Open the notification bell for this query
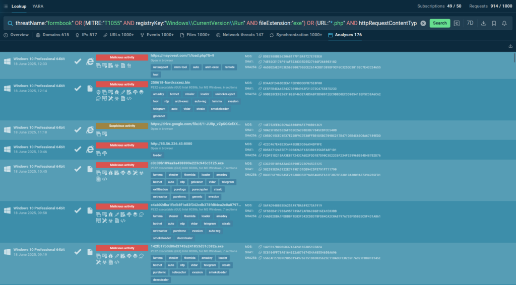The height and width of the screenshot is (285, 516). 504,23
